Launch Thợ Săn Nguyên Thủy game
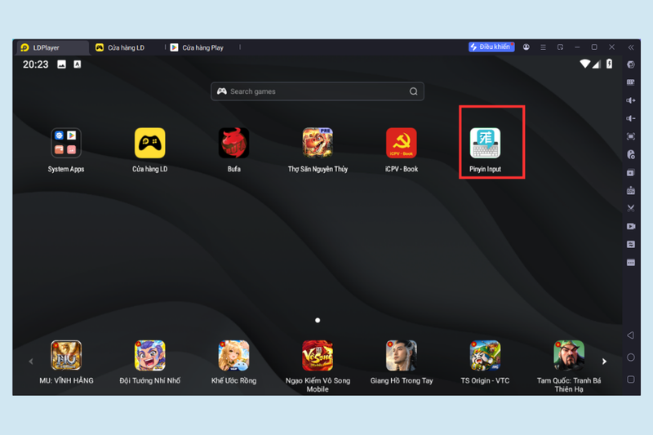The image size is (653, 435). click(x=318, y=143)
